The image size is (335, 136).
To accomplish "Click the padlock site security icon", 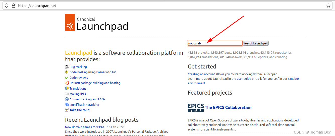I will click(14, 6).
